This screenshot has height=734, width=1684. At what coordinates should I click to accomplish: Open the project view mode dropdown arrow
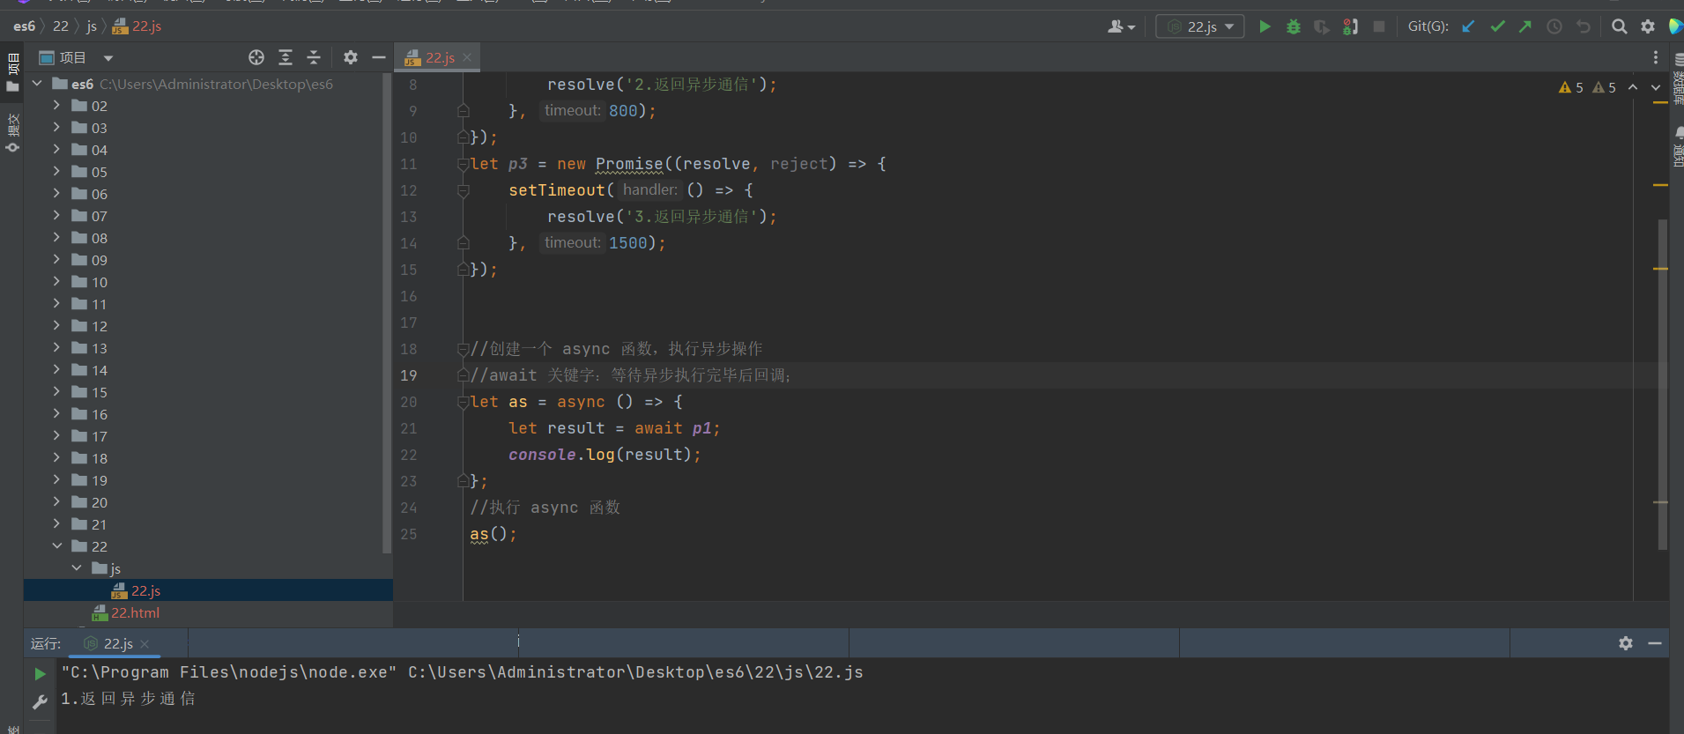click(x=108, y=58)
